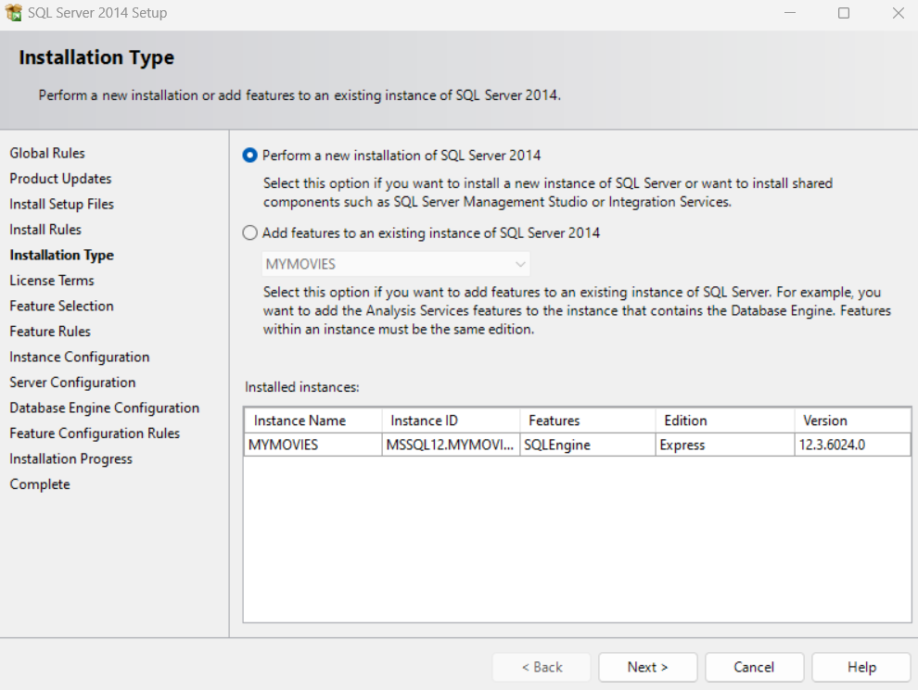
Task: Sort by Instance Name column header
Action: (313, 420)
